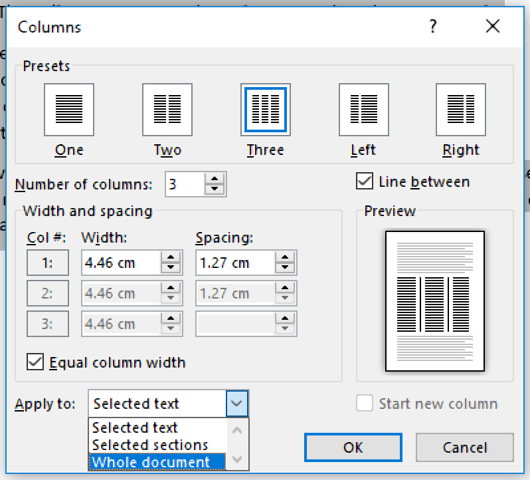Choose the Right column preset icon
This screenshot has height=480, width=530.
461,109
